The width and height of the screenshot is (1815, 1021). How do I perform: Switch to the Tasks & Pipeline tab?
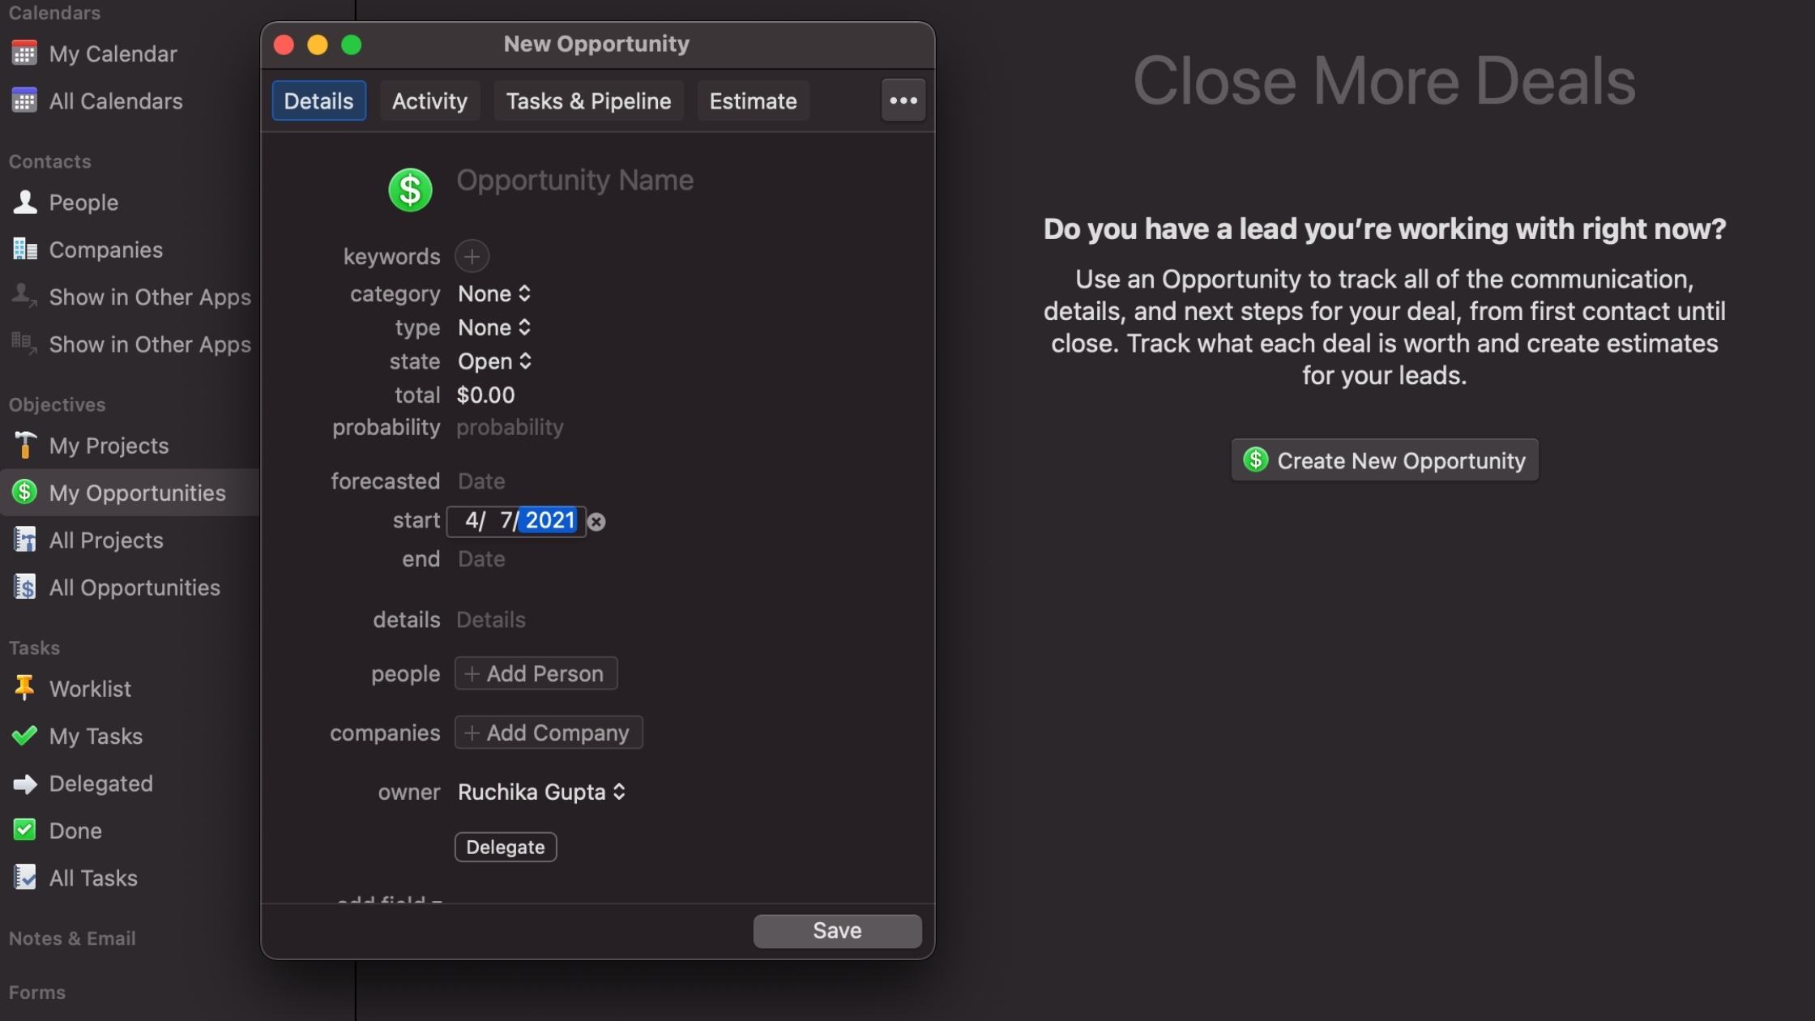(588, 100)
